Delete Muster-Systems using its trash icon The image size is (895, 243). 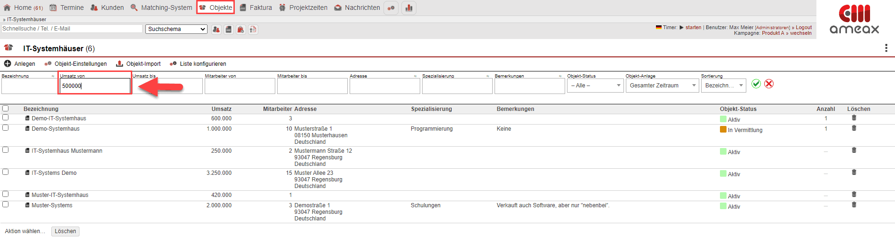[x=854, y=205]
